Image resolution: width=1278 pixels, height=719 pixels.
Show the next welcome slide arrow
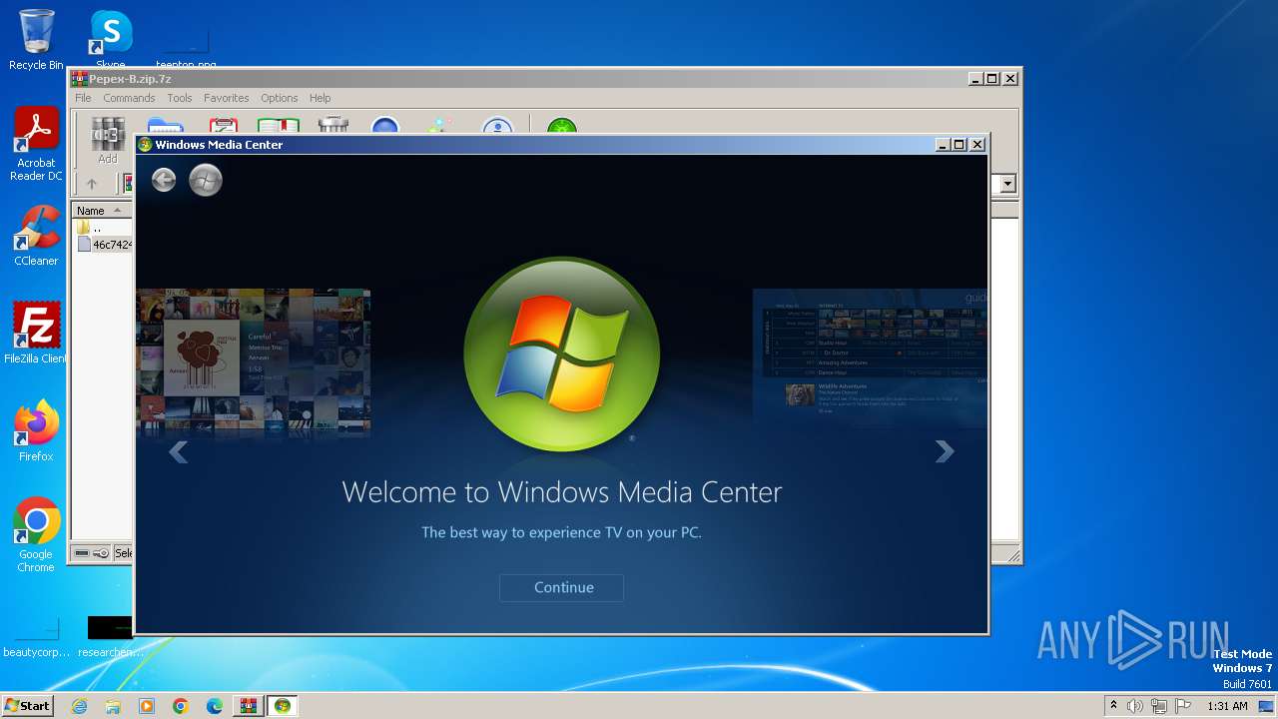(x=944, y=452)
